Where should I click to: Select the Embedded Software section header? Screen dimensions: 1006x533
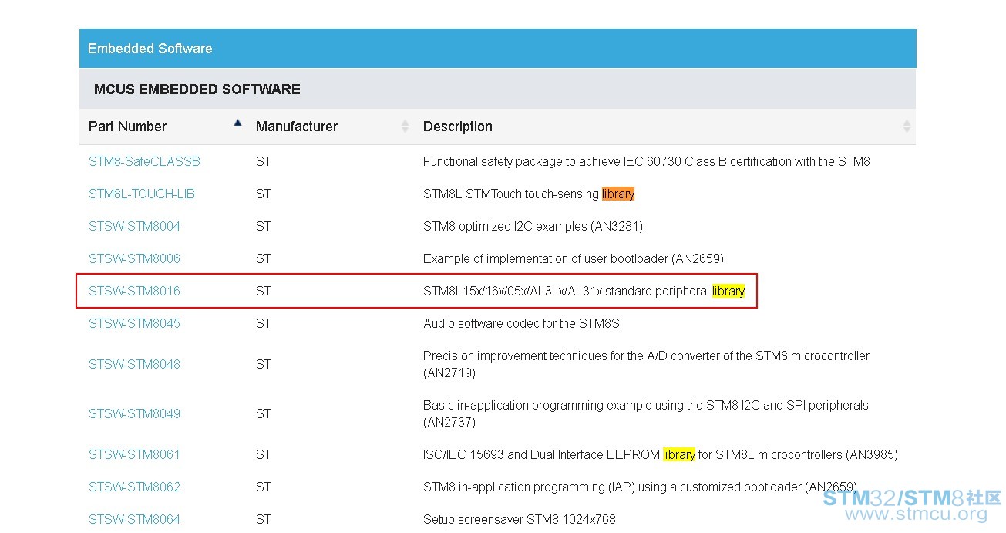497,49
